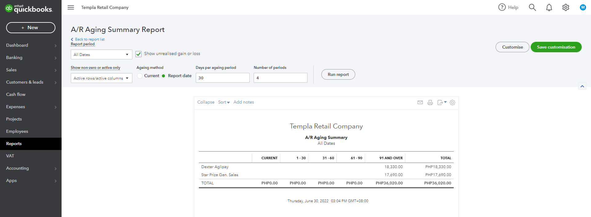Uncheck Show unrealised gain or loss
591x217 pixels.
(139, 54)
